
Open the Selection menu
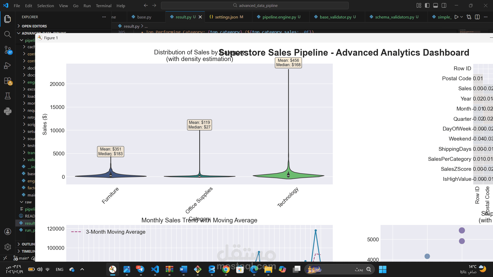tap(45, 6)
